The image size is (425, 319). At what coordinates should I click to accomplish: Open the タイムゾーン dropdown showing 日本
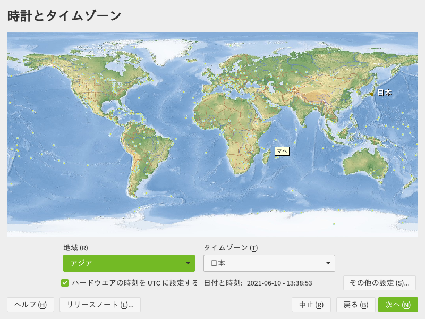pos(269,263)
